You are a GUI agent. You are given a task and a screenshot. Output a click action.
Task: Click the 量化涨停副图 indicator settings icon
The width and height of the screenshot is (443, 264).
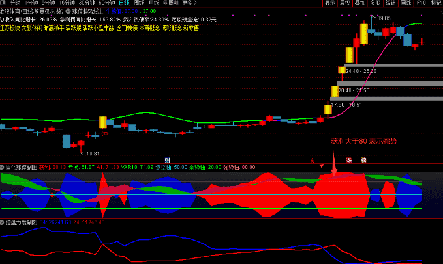(x=3, y=166)
